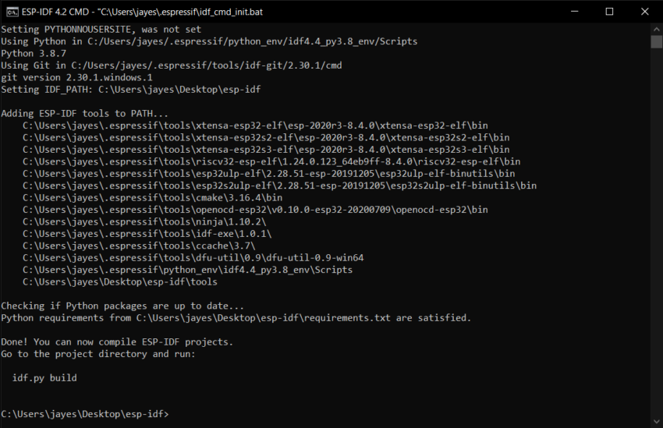Click the openocd-esp32 path line
663x428 pixels.
[255, 210]
